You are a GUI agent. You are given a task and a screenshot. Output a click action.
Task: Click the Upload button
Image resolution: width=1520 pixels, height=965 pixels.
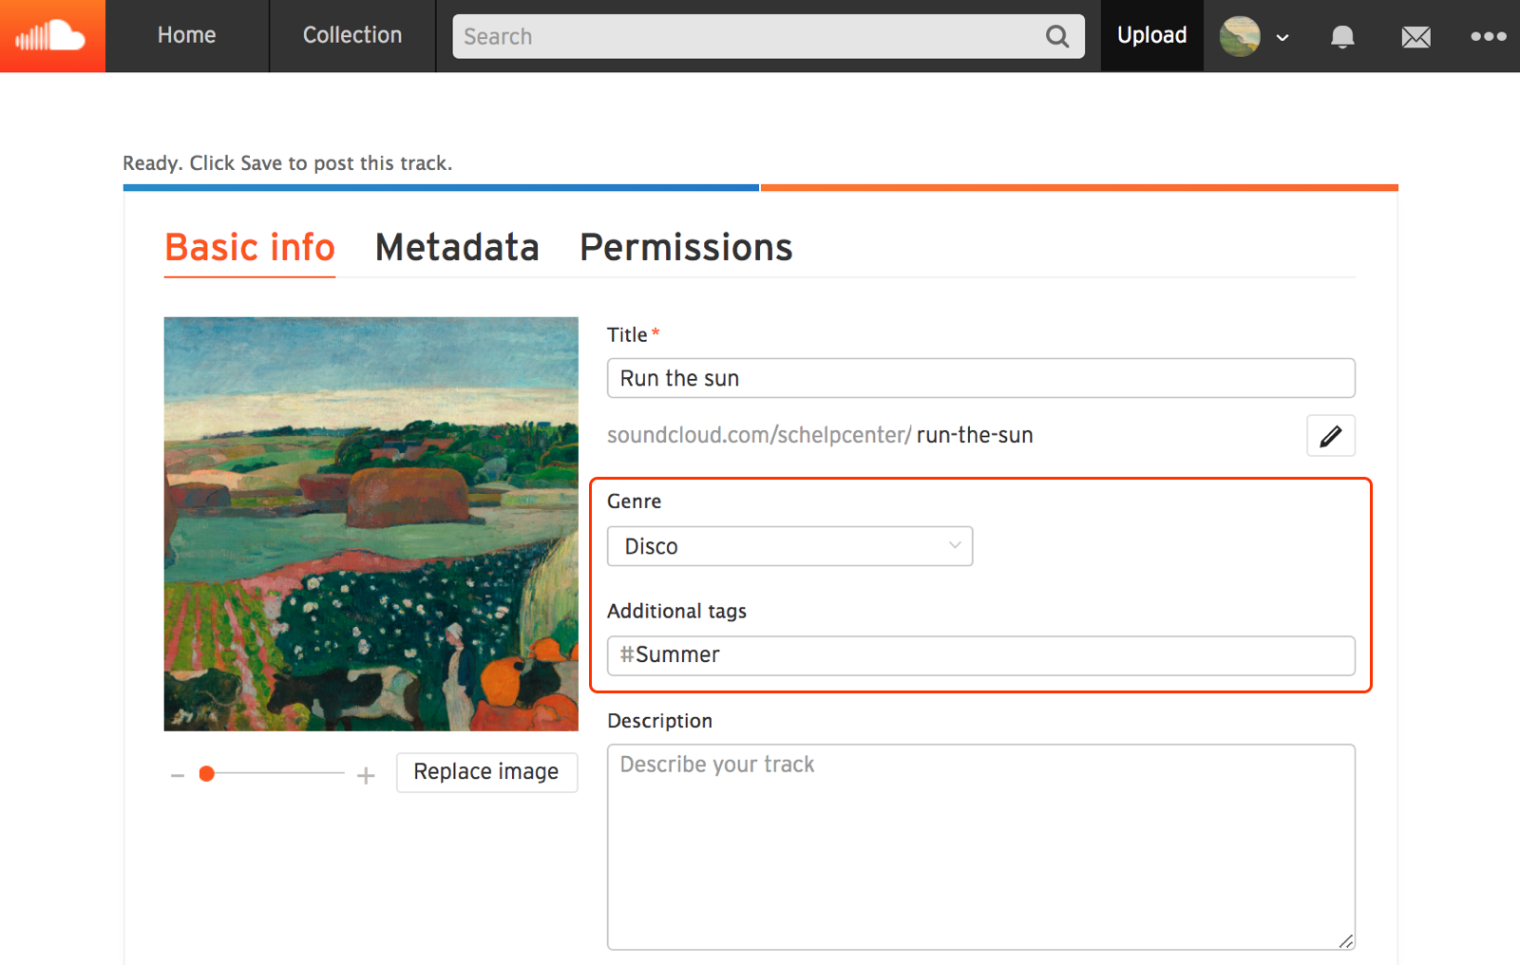pos(1151,35)
